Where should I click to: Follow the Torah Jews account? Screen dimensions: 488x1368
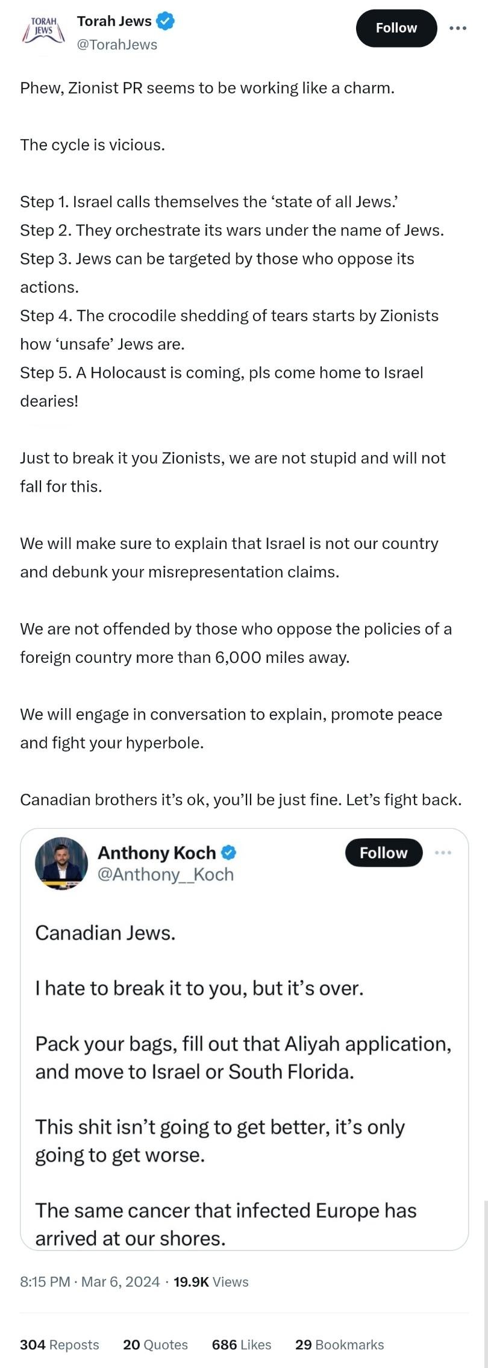(x=396, y=28)
